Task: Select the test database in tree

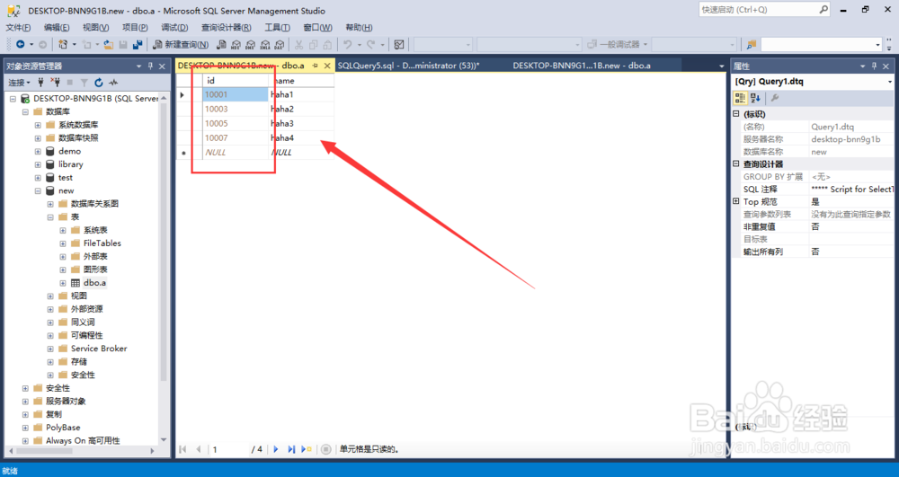Action: point(66,178)
